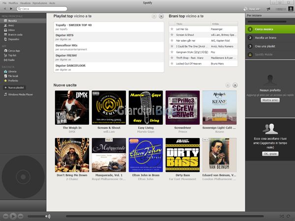Open Dirty Bass album cover
The height and width of the screenshot is (221, 295).
click(x=182, y=155)
